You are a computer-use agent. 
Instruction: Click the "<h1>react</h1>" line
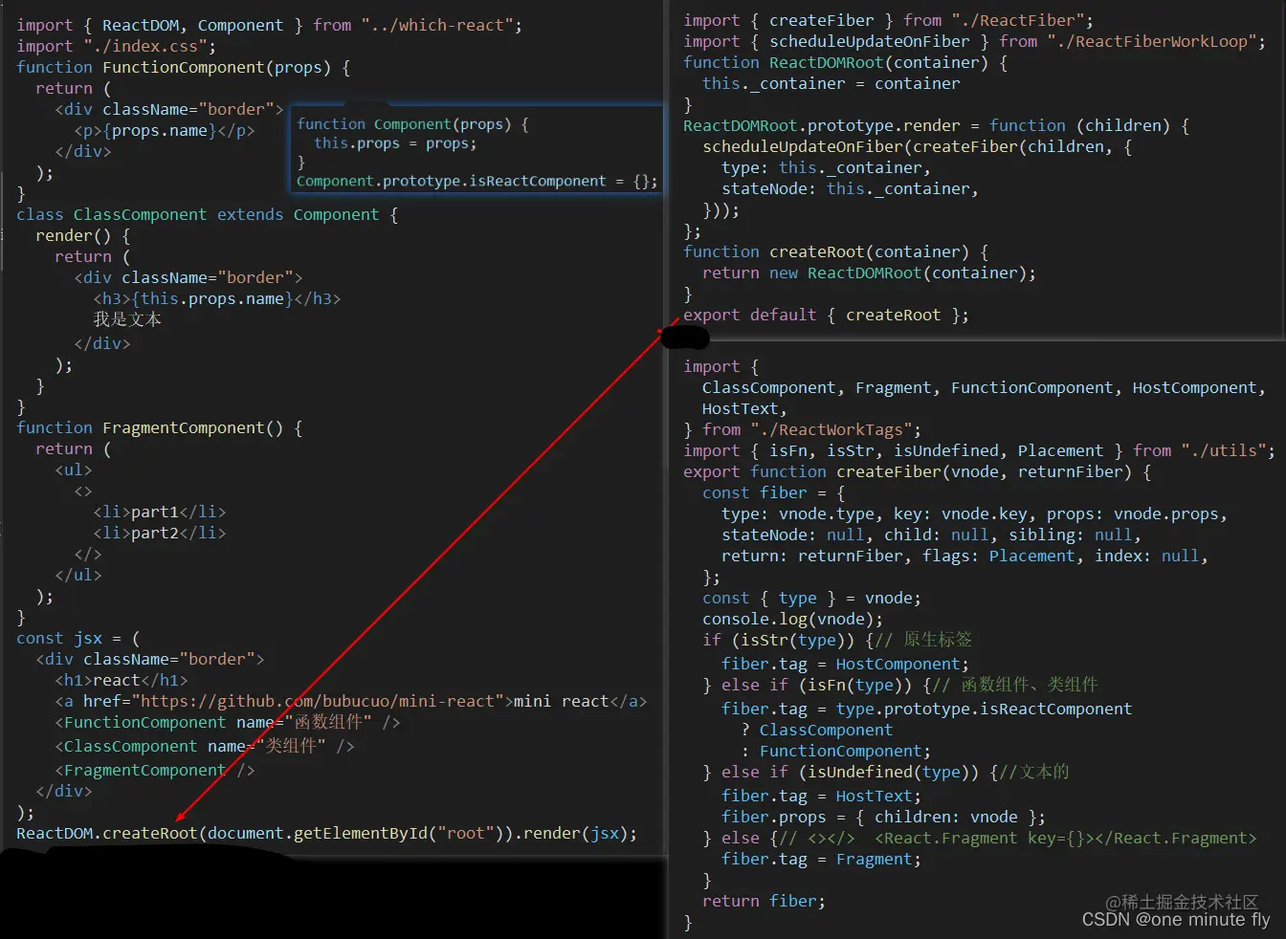click(x=122, y=680)
